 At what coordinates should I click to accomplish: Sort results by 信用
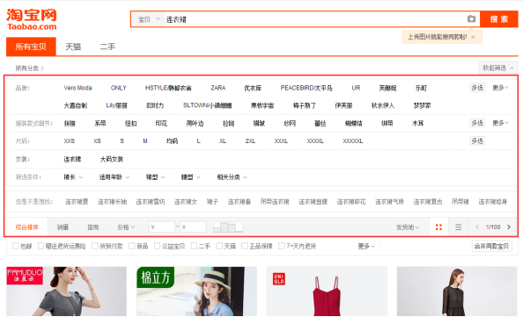click(x=92, y=227)
